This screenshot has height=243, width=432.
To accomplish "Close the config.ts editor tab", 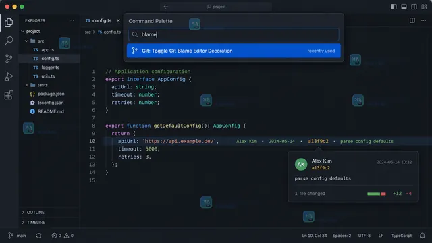I will (x=118, y=20).
